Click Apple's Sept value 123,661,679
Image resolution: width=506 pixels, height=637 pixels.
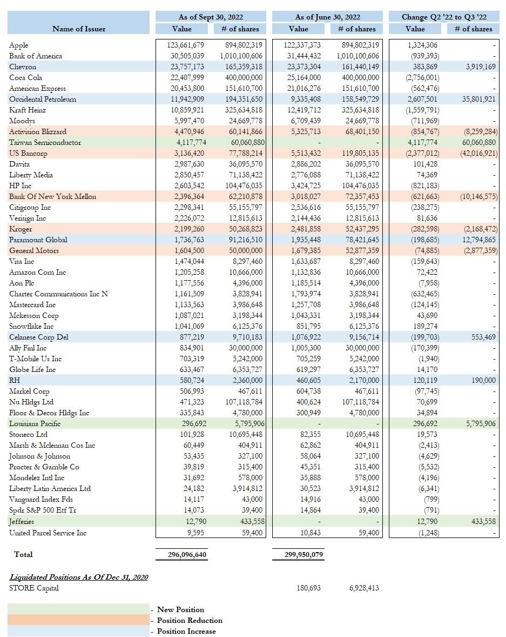pos(185,45)
